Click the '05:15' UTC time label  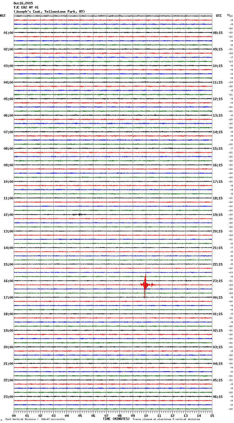pyautogui.click(x=218, y=380)
